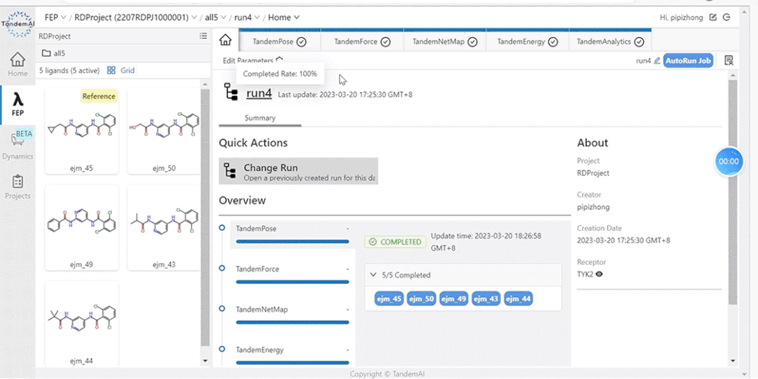Click the home icon beside TandemPose tab

coord(225,40)
